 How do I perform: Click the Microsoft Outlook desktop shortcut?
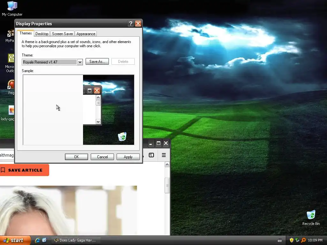(x=11, y=63)
